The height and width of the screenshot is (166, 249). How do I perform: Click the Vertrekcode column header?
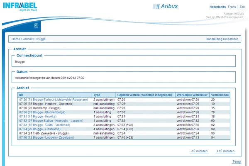[x=220, y=95]
